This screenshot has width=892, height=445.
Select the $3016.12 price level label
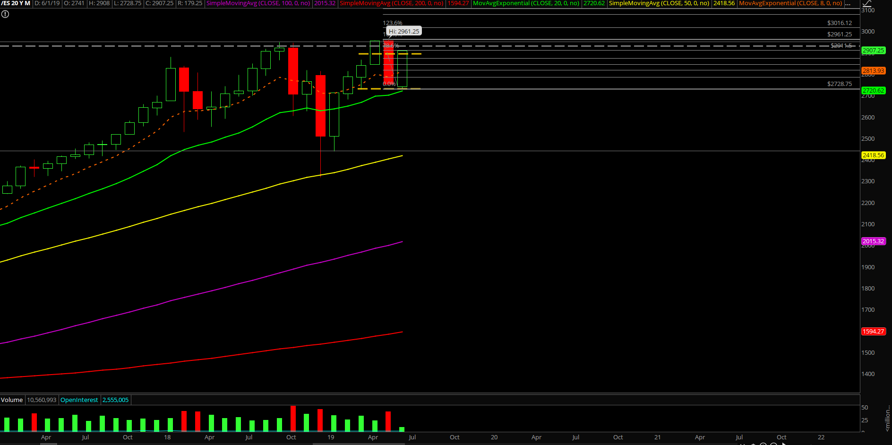(840, 23)
